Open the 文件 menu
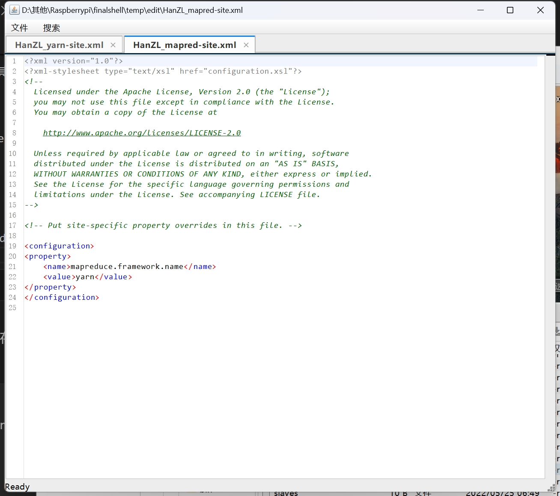 [x=19, y=27]
